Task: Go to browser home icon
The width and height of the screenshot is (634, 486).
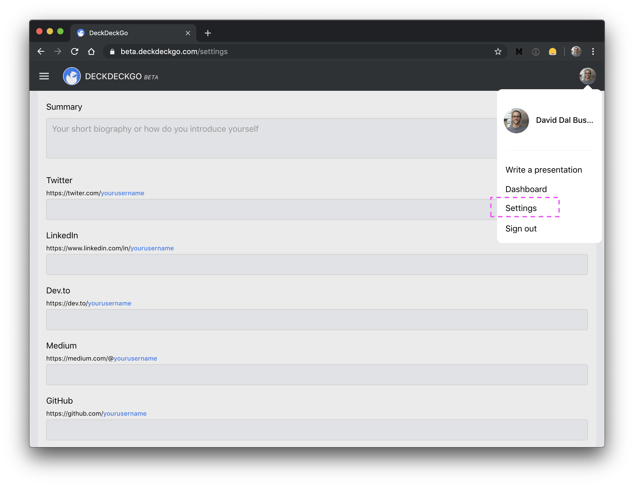Action: click(x=91, y=51)
